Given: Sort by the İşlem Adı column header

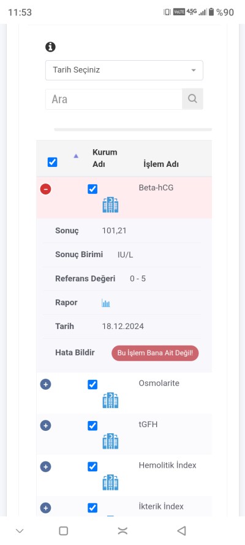Looking at the screenshot, I should point(161,164).
